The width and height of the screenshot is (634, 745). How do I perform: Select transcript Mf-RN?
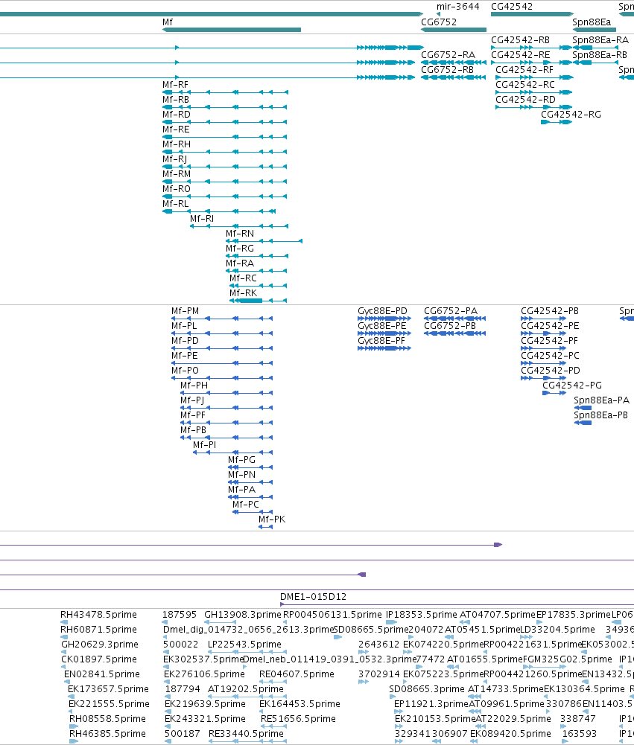click(x=240, y=234)
